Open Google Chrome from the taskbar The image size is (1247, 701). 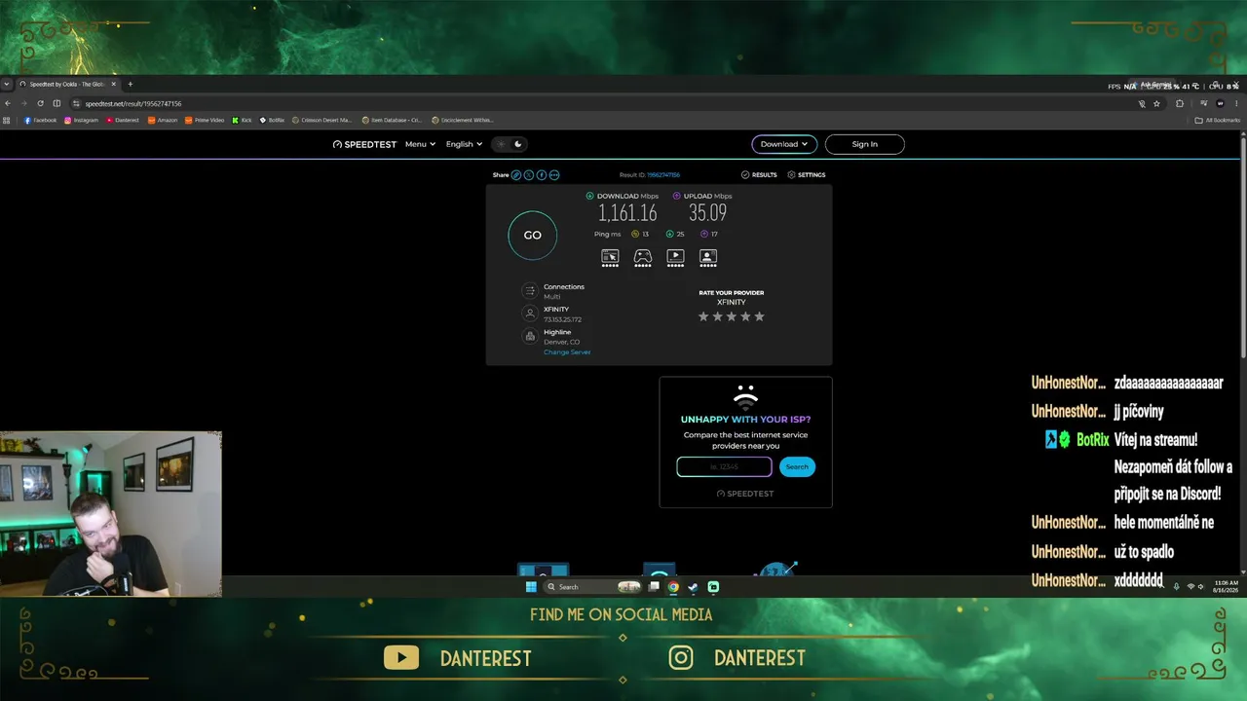[673, 587]
